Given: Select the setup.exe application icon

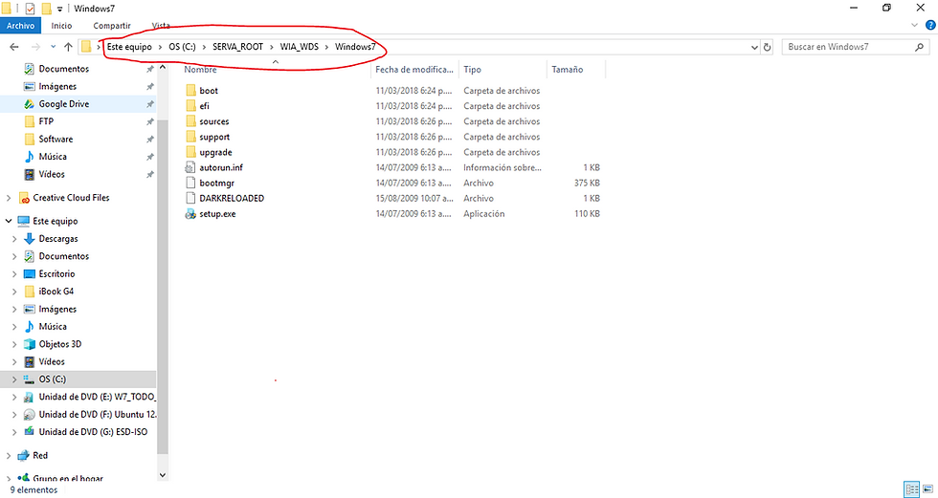Looking at the screenshot, I should pyautogui.click(x=190, y=214).
